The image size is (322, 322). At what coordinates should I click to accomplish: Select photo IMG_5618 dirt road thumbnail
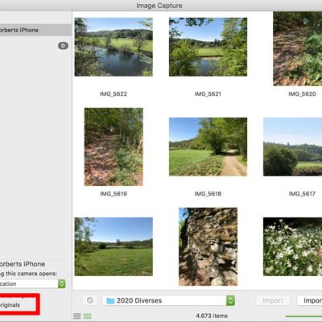tap(208, 147)
